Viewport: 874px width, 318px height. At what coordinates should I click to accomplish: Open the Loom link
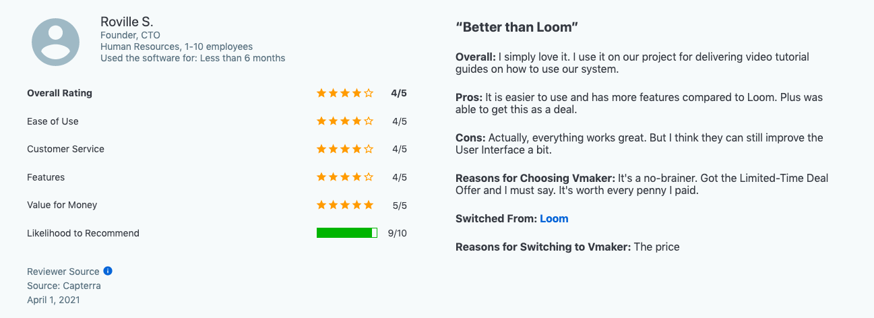(554, 219)
